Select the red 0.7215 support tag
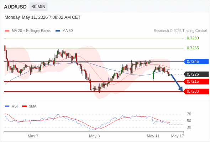Image resolution: width=210 pixels, height=142 pixels. [x=196, y=82]
